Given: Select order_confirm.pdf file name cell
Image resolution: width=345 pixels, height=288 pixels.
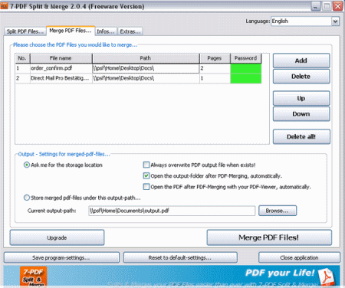Looking at the screenshot, I should [61, 68].
